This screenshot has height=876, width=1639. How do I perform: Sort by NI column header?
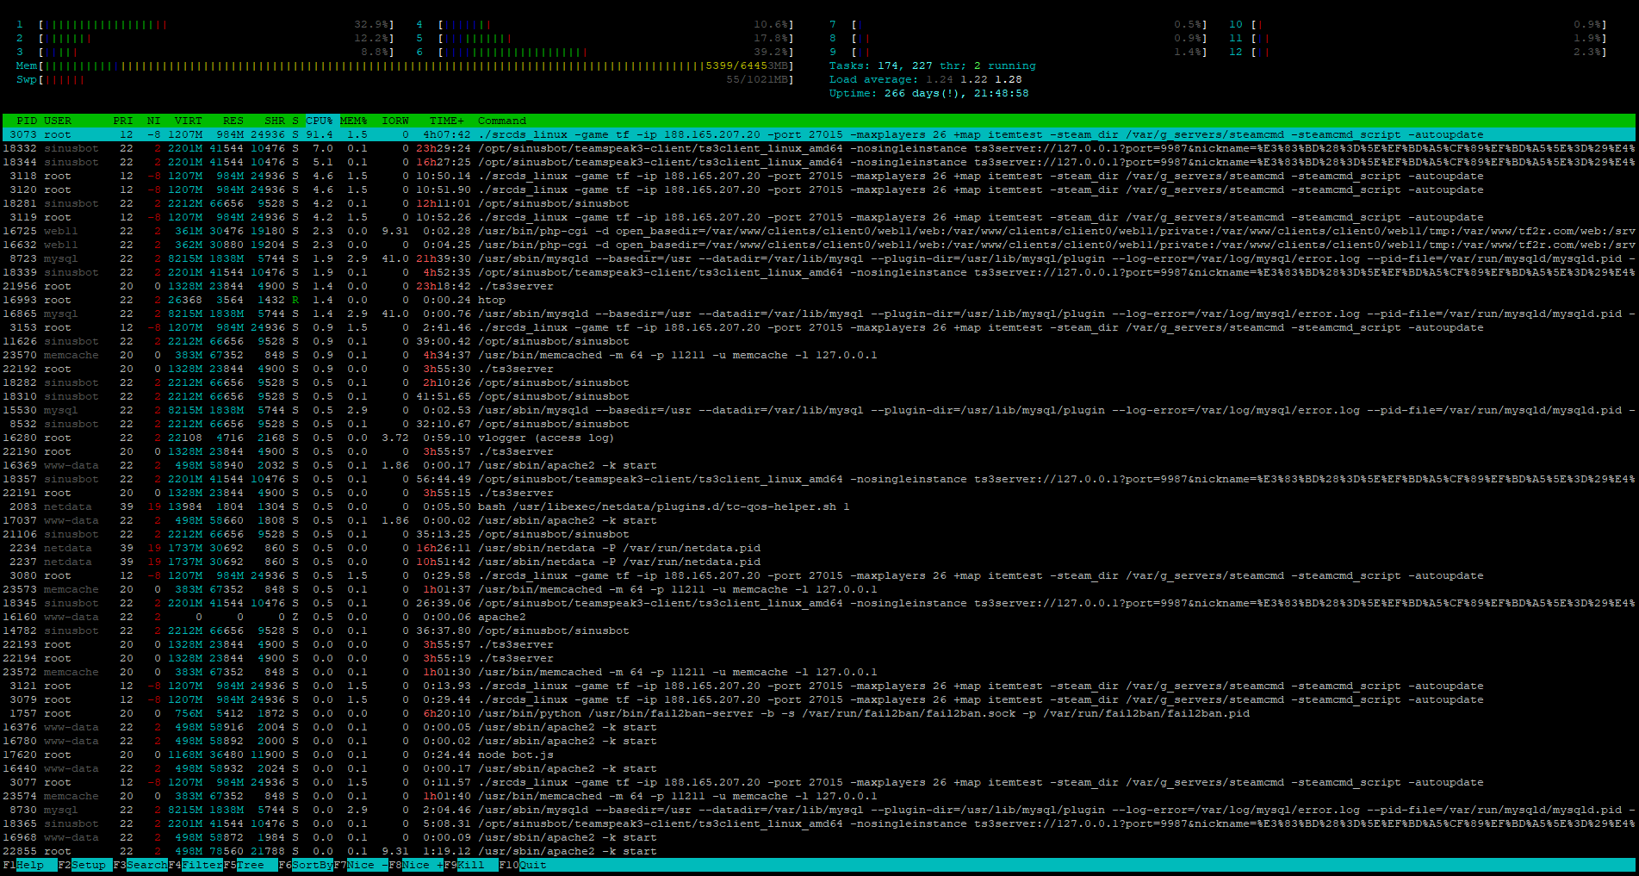pos(154,121)
